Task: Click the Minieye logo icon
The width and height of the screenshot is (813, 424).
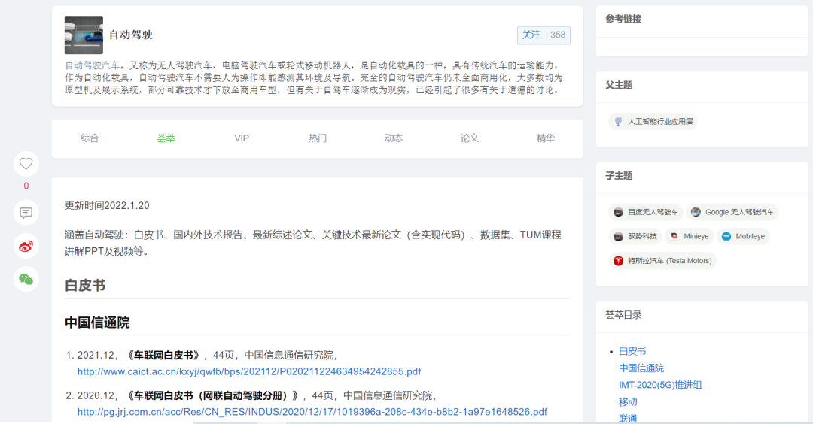Action: [674, 237]
